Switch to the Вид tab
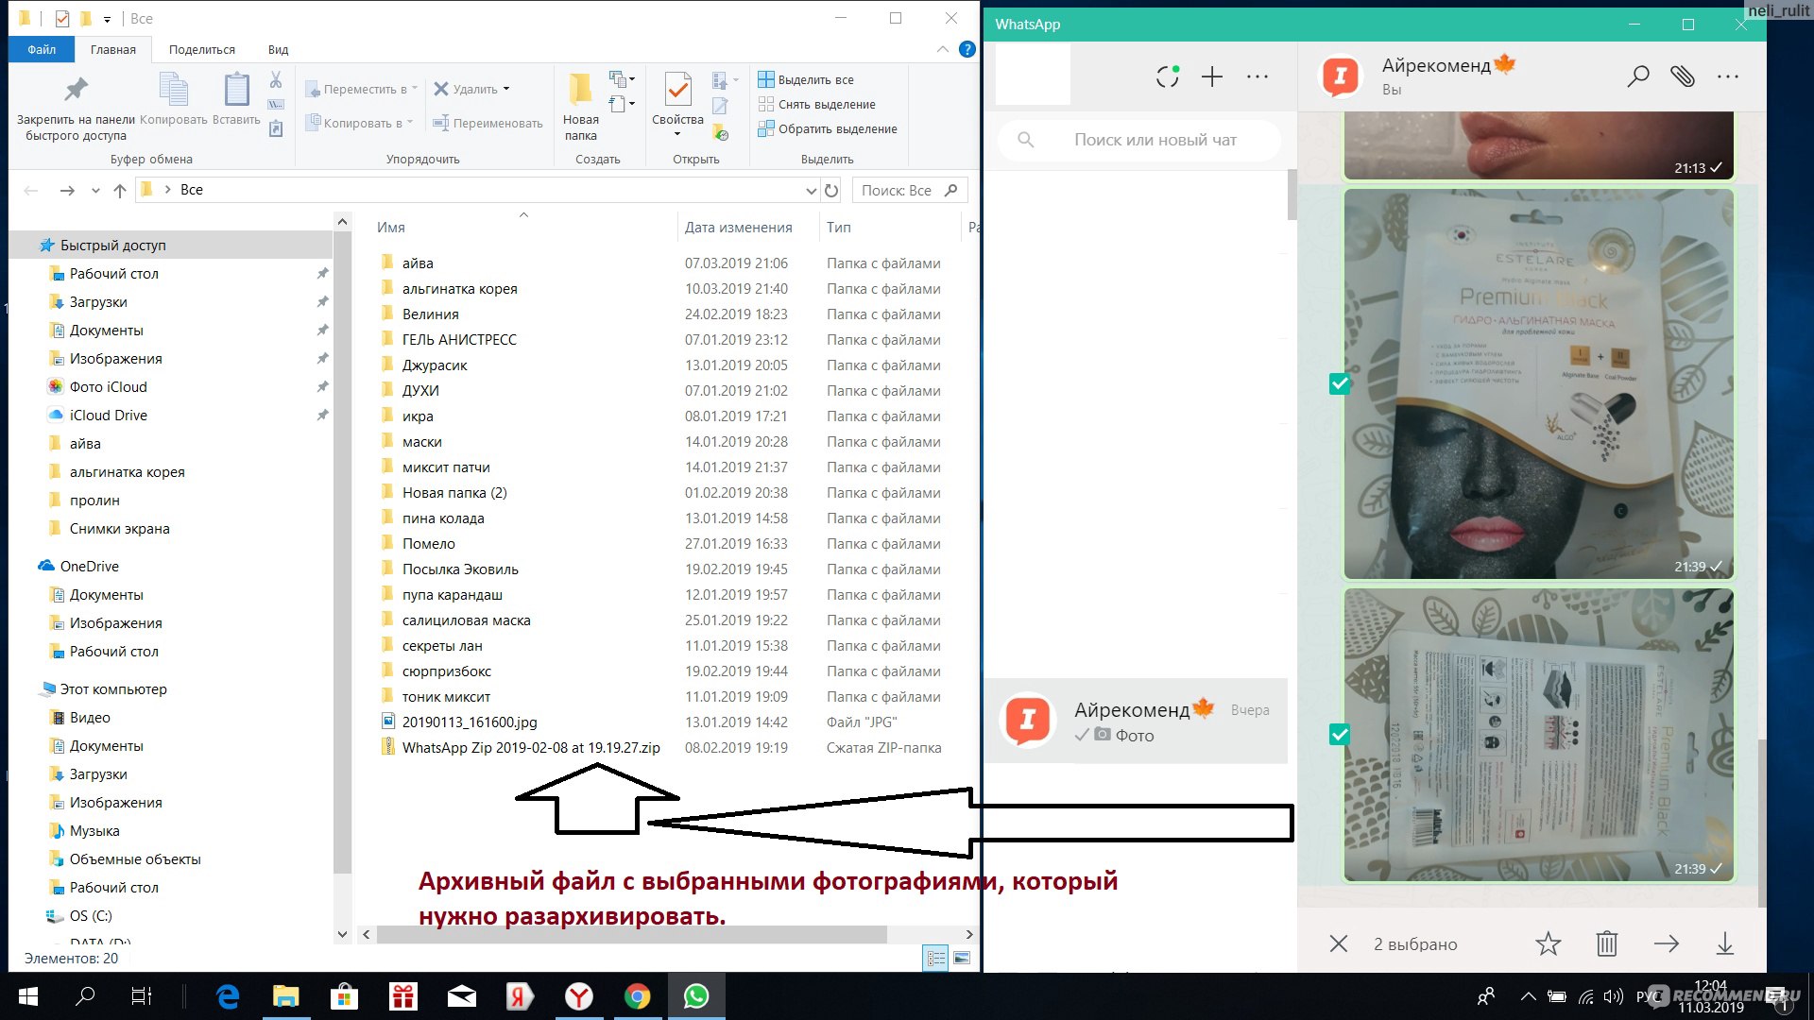 278,49
